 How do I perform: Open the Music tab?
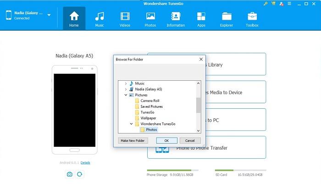99,18
